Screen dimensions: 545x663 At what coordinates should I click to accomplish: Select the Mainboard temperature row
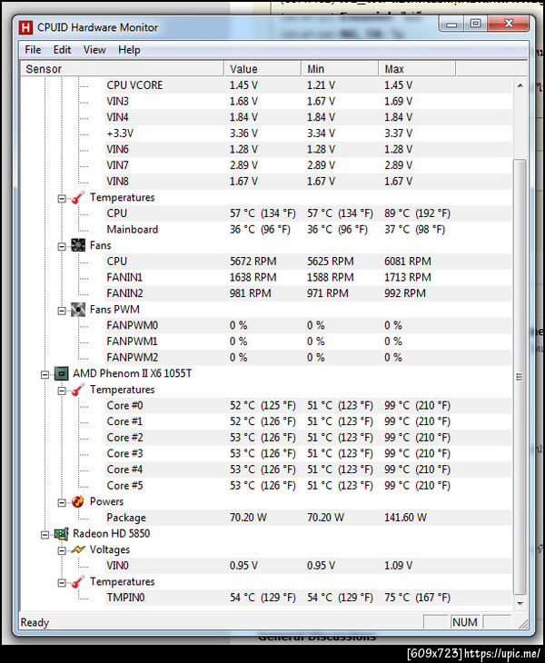click(x=308, y=230)
